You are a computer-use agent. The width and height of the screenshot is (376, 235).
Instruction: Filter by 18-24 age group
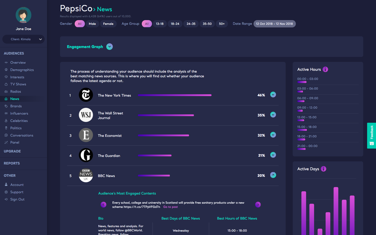[175, 24]
